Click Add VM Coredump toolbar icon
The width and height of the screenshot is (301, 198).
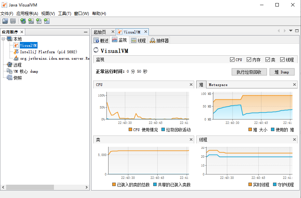coord(39,21)
